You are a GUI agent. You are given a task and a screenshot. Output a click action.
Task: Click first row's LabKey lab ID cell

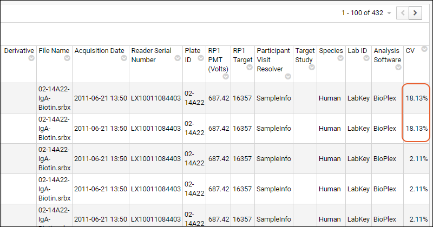click(x=358, y=98)
